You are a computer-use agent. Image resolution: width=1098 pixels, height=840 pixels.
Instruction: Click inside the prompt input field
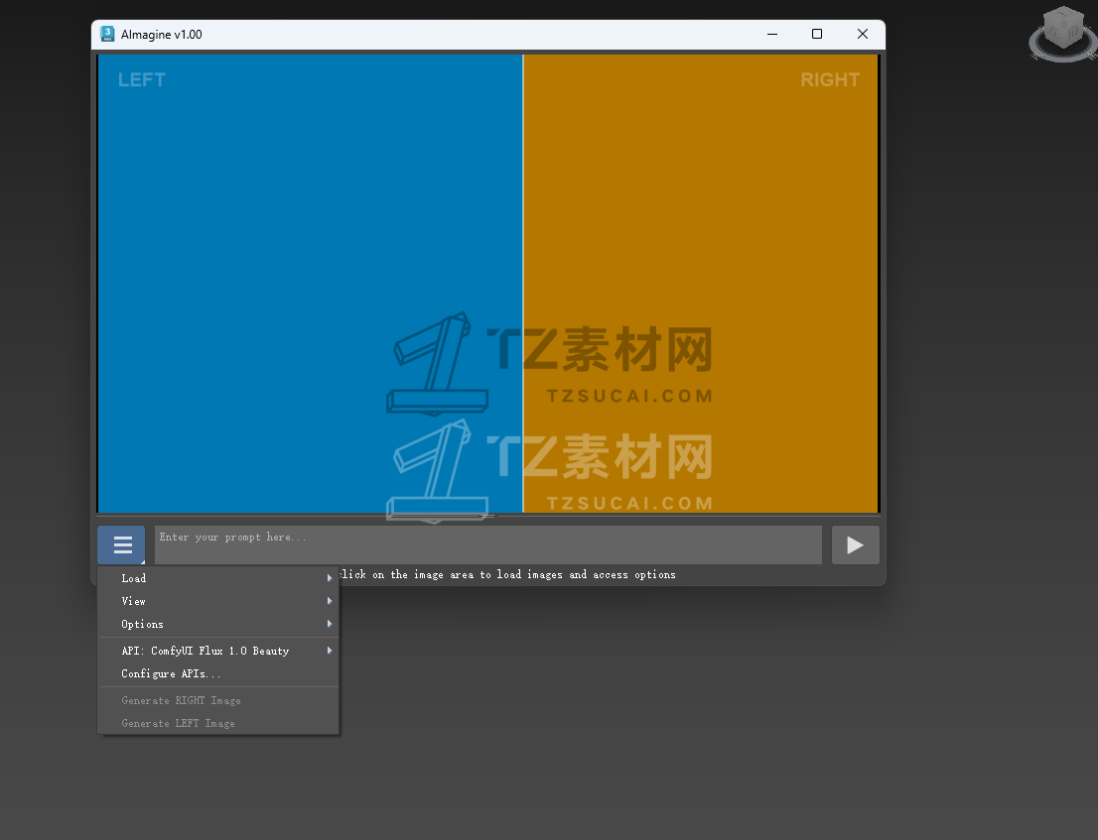pos(486,543)
